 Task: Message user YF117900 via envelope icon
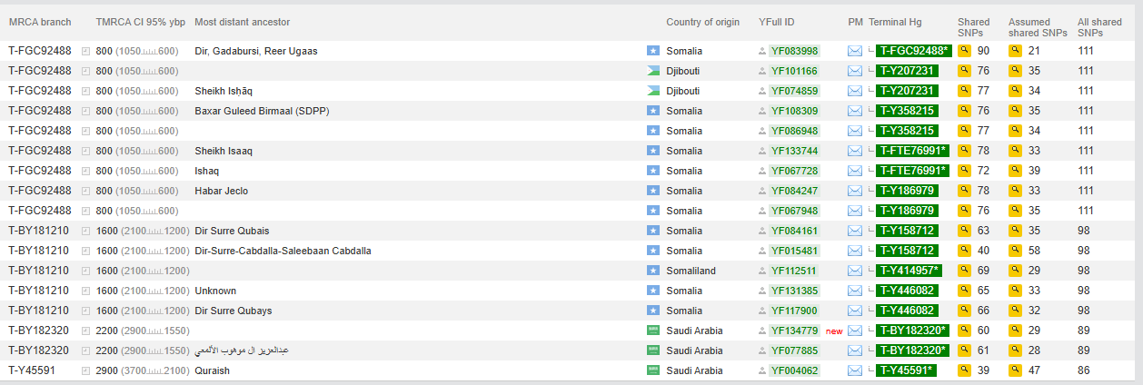854,311
